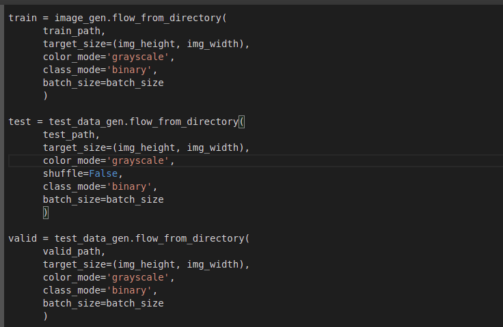
Task: Click img_width in test target_size
Action: coord(213,147)
